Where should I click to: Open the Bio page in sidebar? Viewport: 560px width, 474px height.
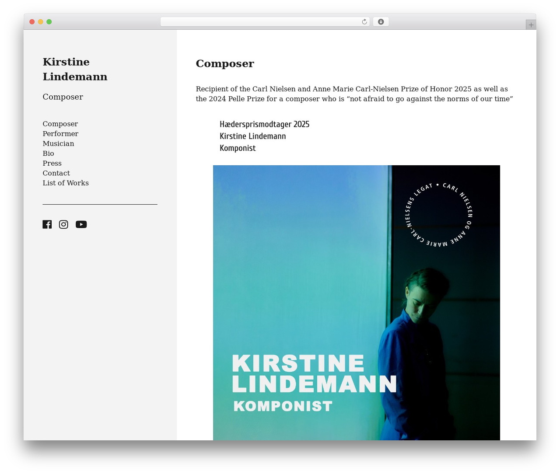49,153
